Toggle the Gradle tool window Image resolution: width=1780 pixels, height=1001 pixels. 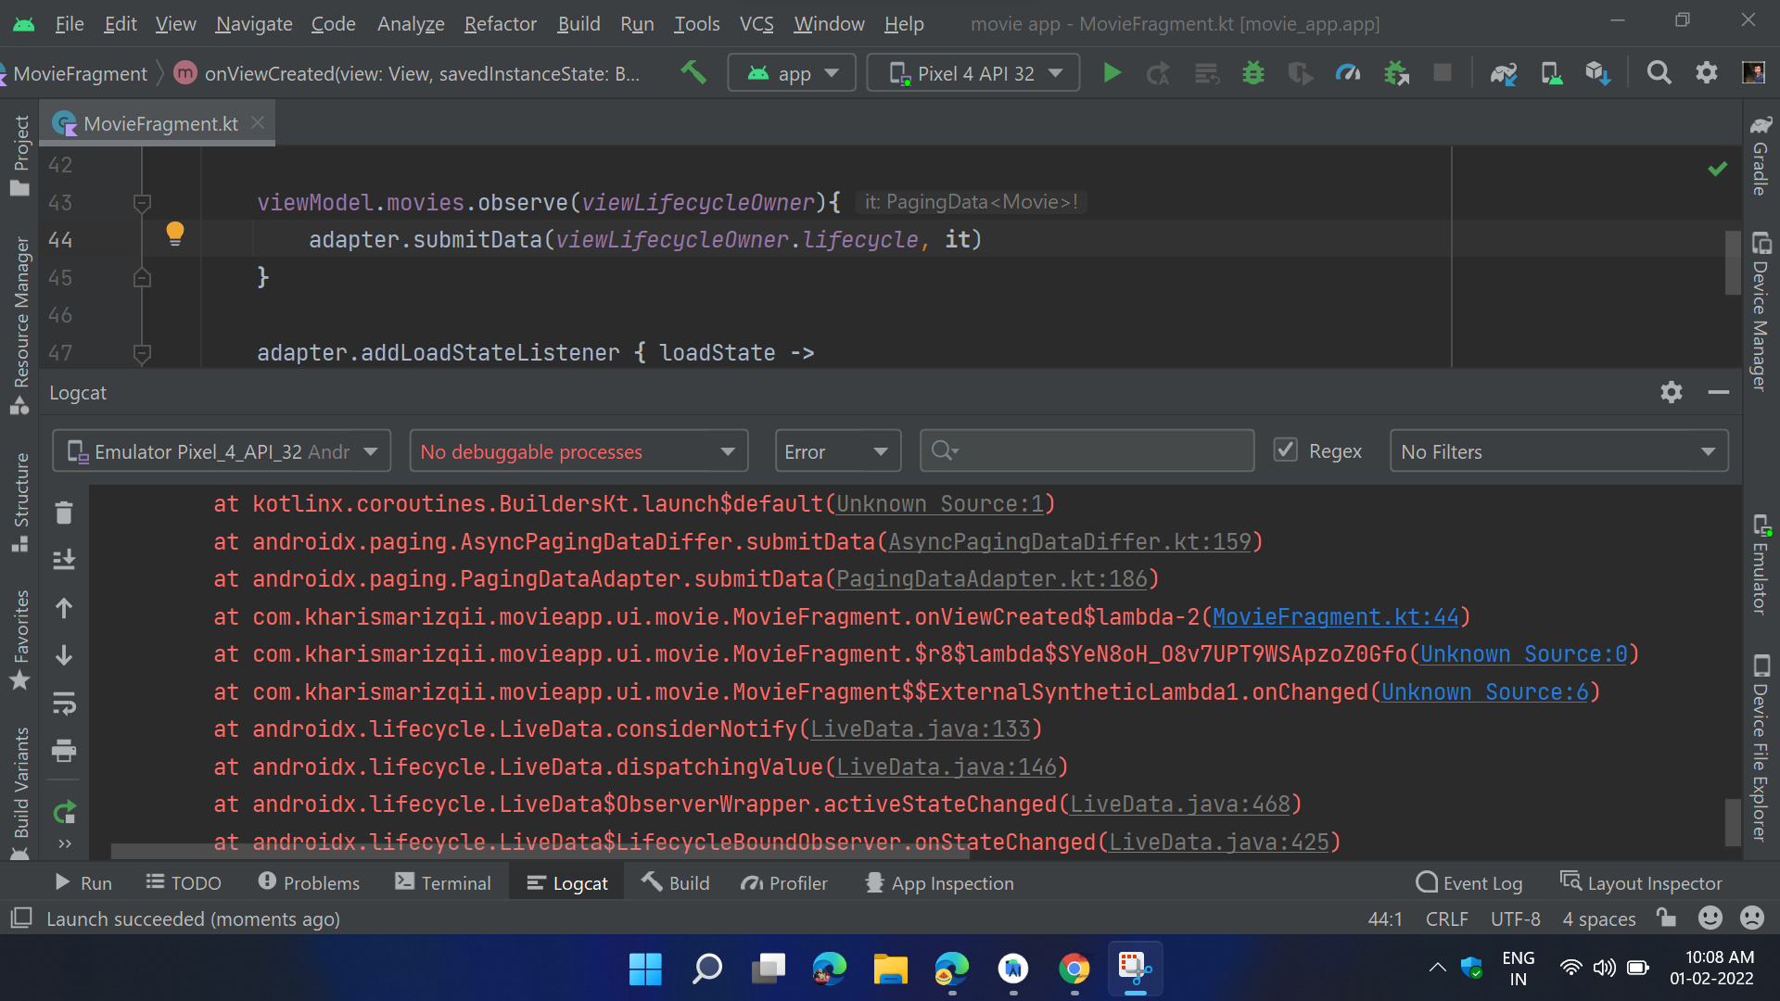tap(1761, 155)
